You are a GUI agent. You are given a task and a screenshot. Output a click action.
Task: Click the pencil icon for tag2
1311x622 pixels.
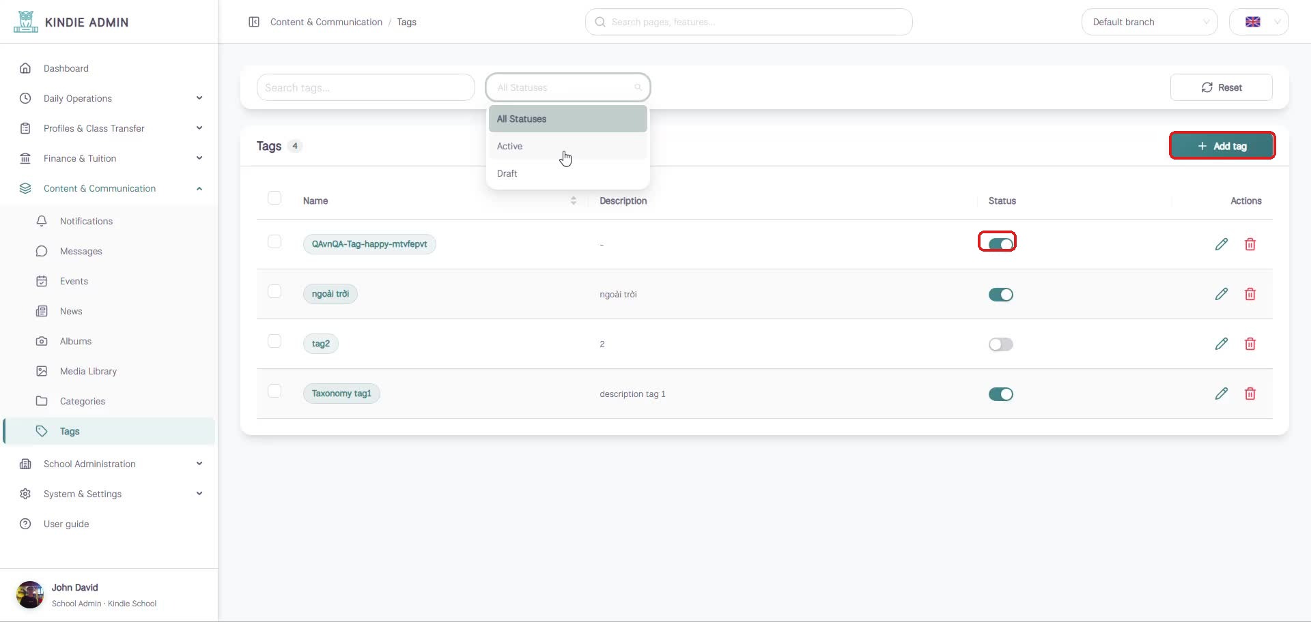point(1222,344)
